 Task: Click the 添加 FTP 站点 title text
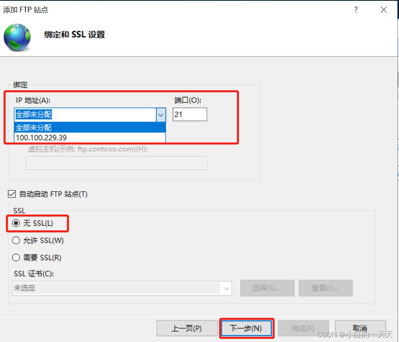(x=25, y=9)
